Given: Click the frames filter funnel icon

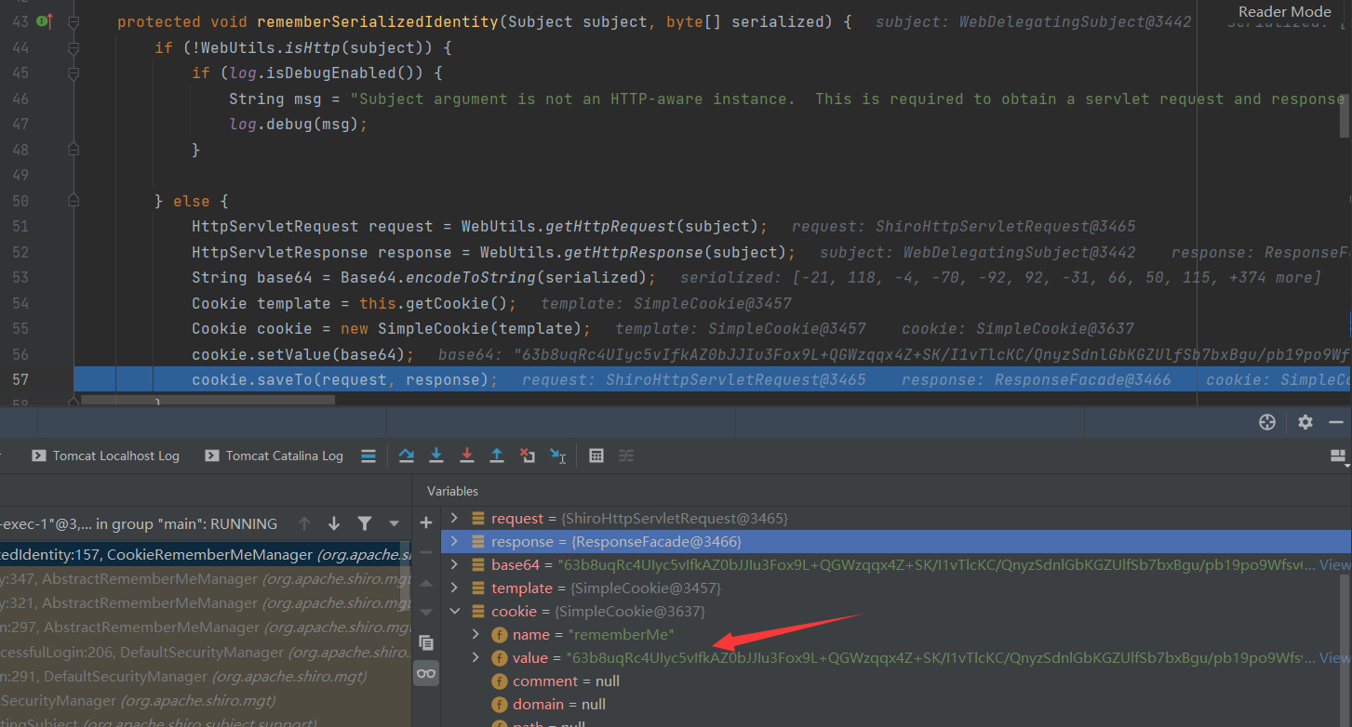Looking at the screenshot, I should click(x=365, y=523).
